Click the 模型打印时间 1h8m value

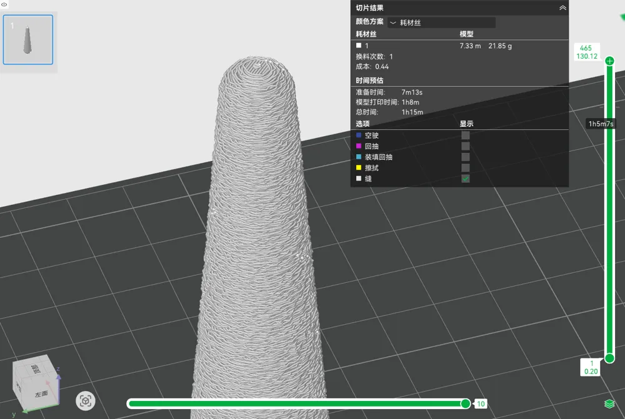pos(410,102)
